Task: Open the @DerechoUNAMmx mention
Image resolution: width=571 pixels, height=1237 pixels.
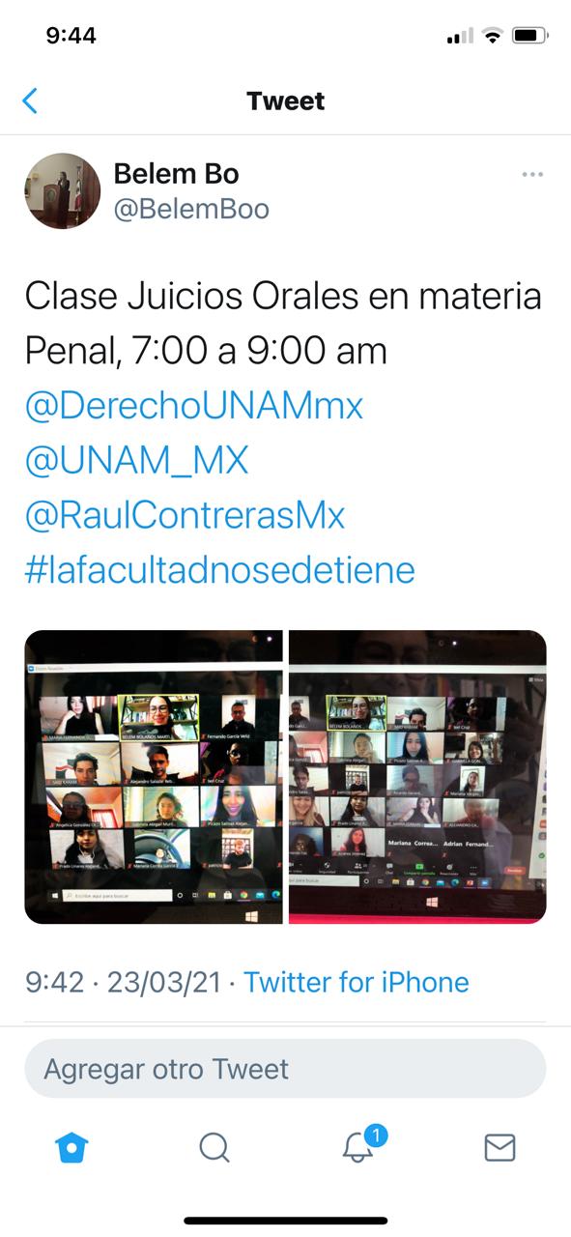Action: tap(194, 406)
